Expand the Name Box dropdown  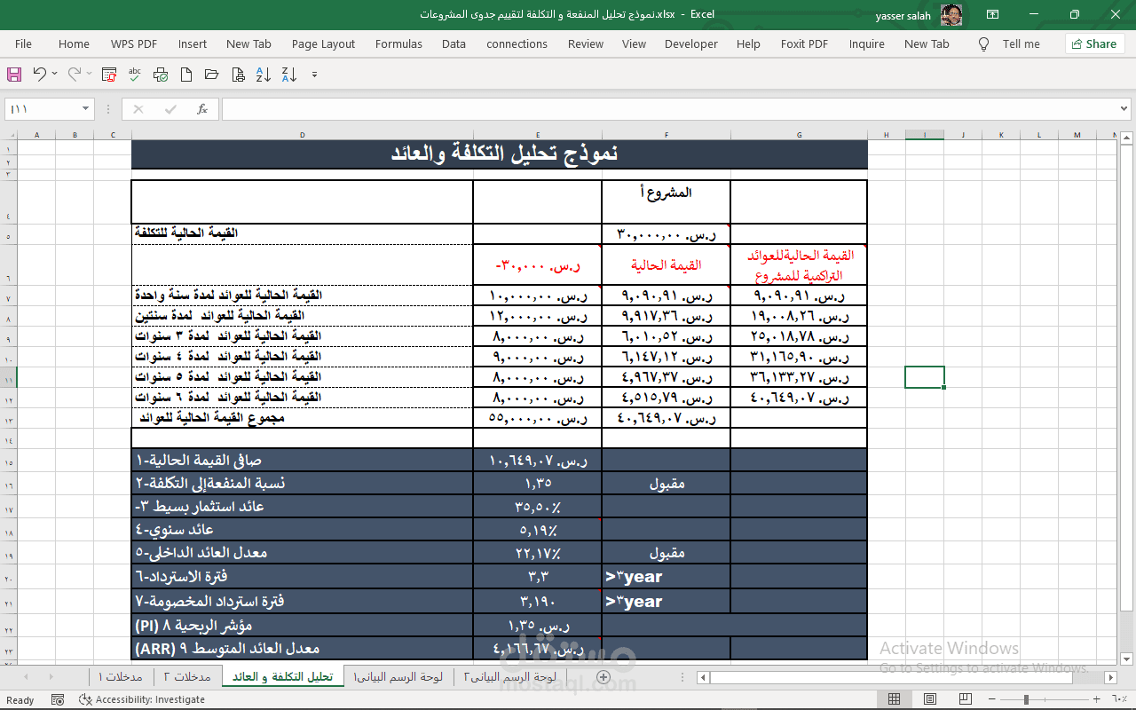[x=86, y=109]
